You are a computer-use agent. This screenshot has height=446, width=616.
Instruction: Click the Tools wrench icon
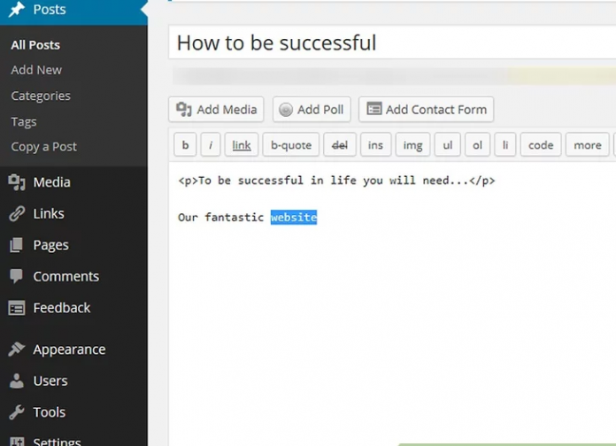click(17, 412)
